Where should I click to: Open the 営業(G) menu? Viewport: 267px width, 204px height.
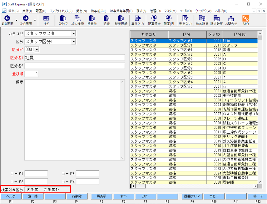[x=13, y=11]
